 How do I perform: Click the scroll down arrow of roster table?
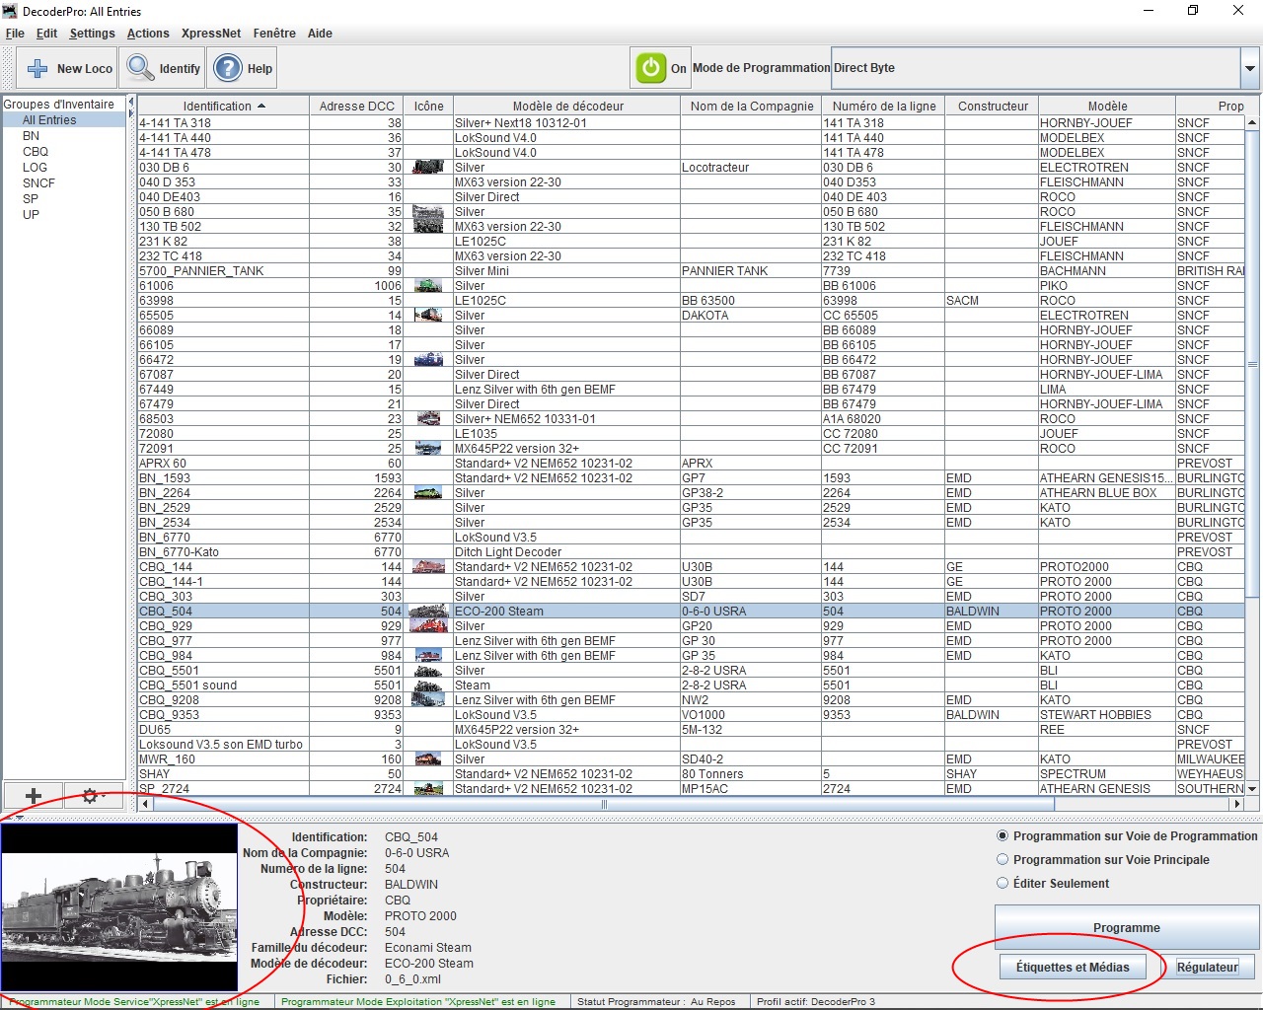(1252, 789)
